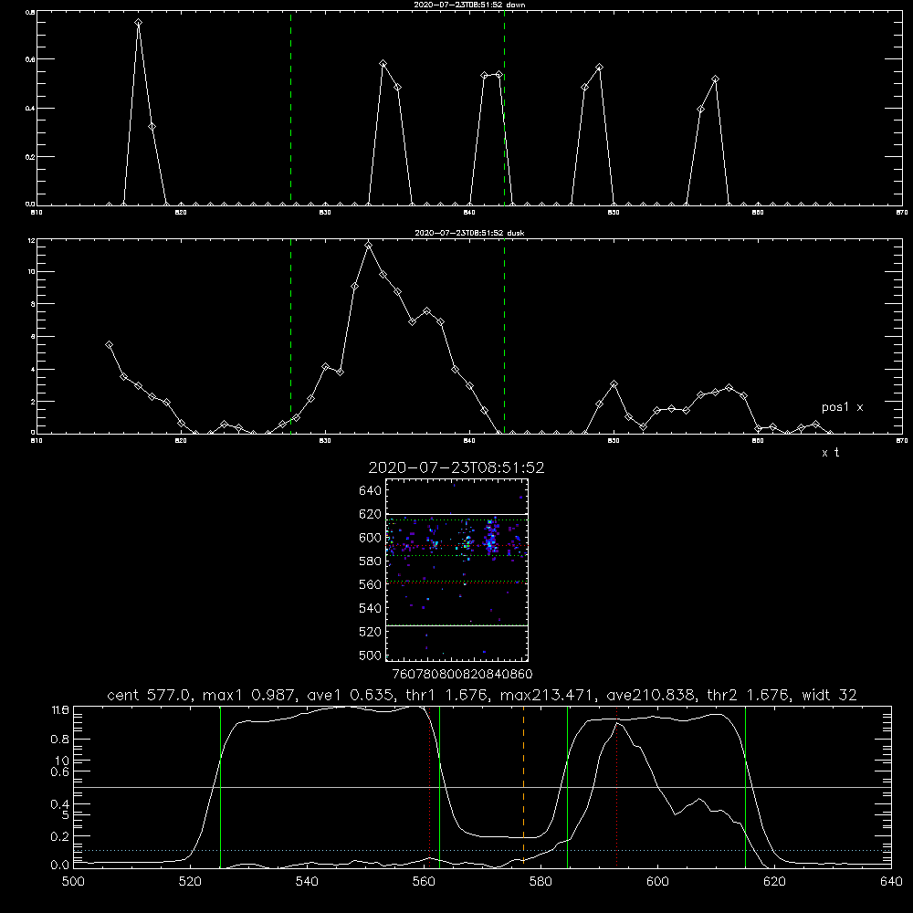The image size is (913, 913).
Task: Click the bottom plot x-axis label 640
Action: [x=891, y=882]
